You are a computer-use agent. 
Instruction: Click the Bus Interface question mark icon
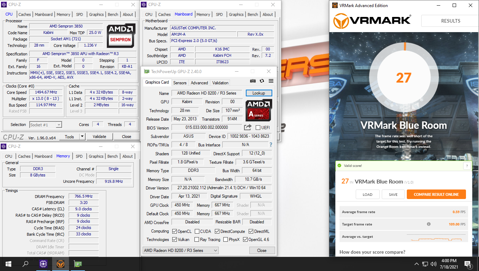tap(271, 145)
